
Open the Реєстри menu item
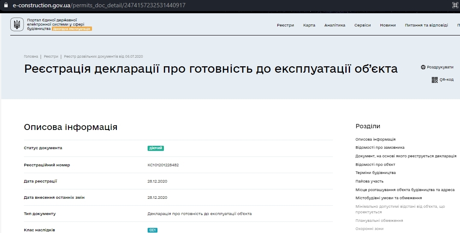click(x=285, y=25)
